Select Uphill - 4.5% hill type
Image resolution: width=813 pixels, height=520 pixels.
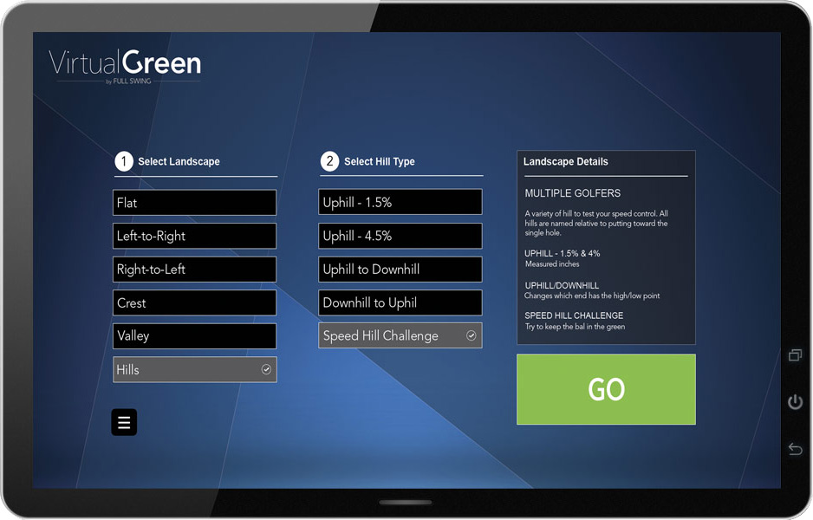coord(400,236)
